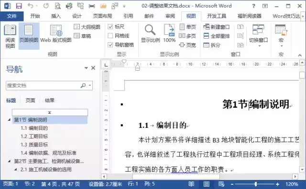
Task: Set zoom to 100%
Action: click(x=169, y=33)
